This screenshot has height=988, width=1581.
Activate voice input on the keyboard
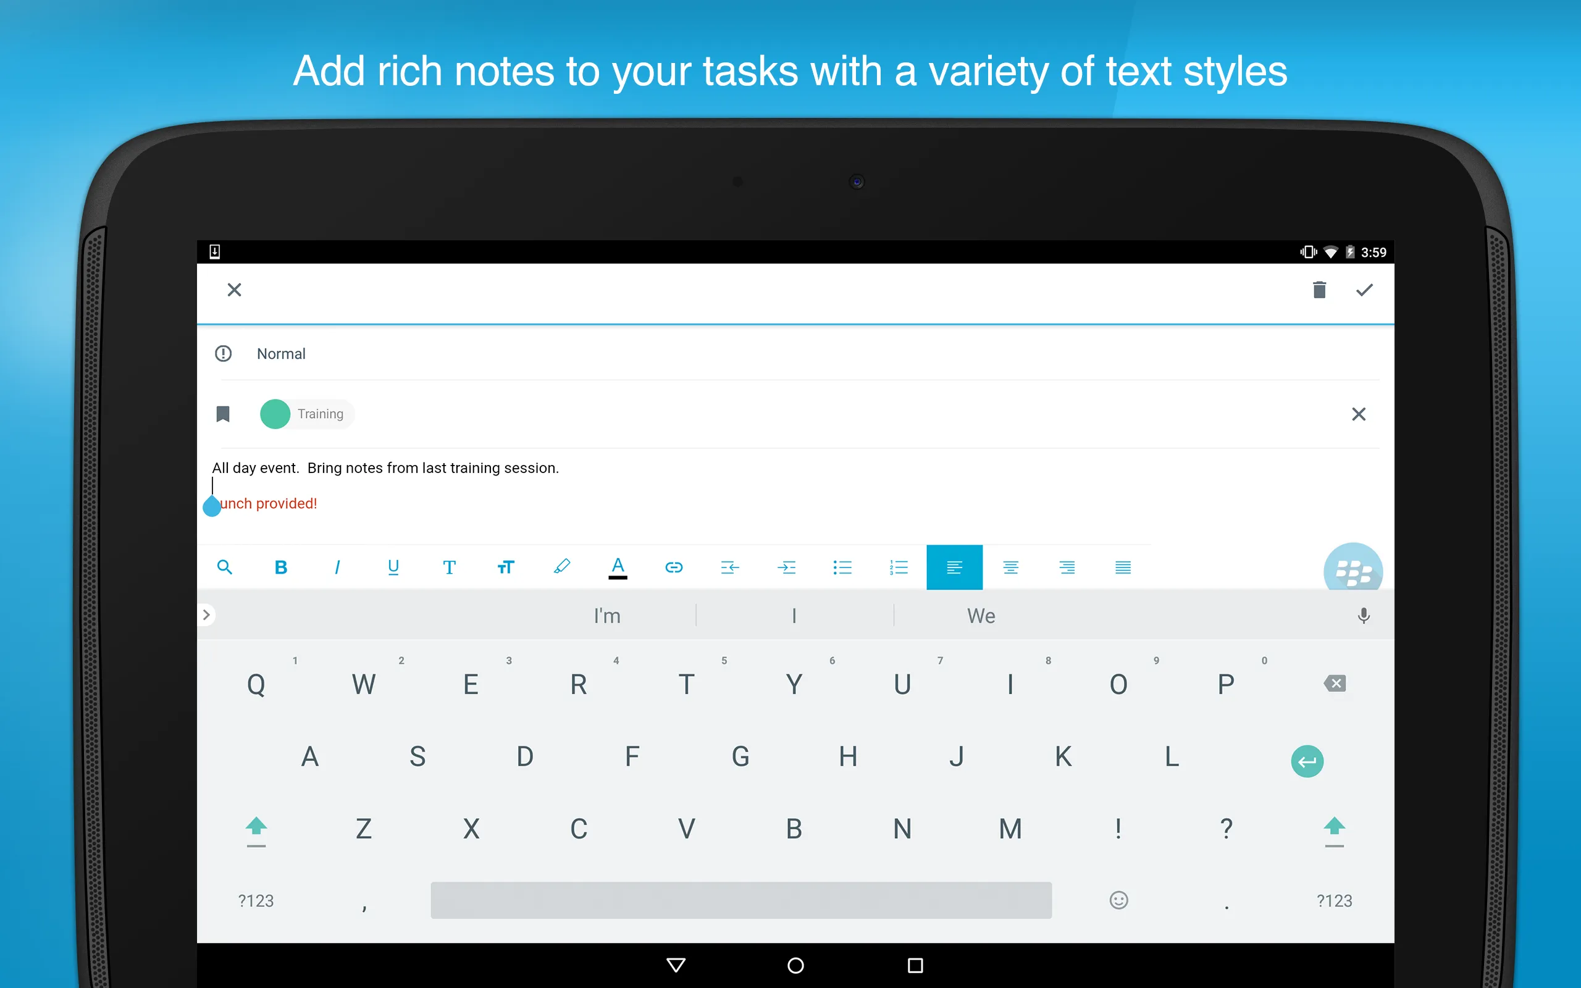pos(1364,615)
